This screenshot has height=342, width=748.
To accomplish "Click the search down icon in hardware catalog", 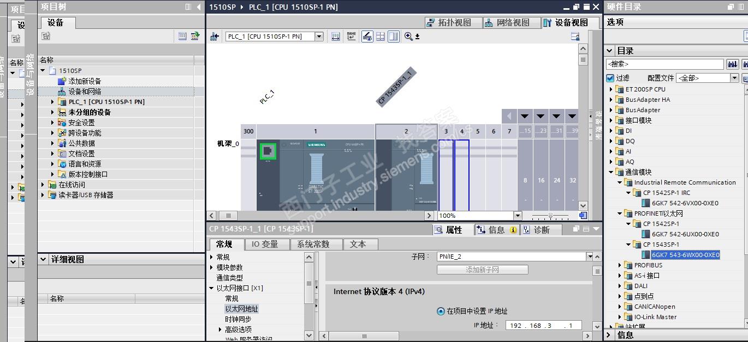I will click(x=732, y=64).
